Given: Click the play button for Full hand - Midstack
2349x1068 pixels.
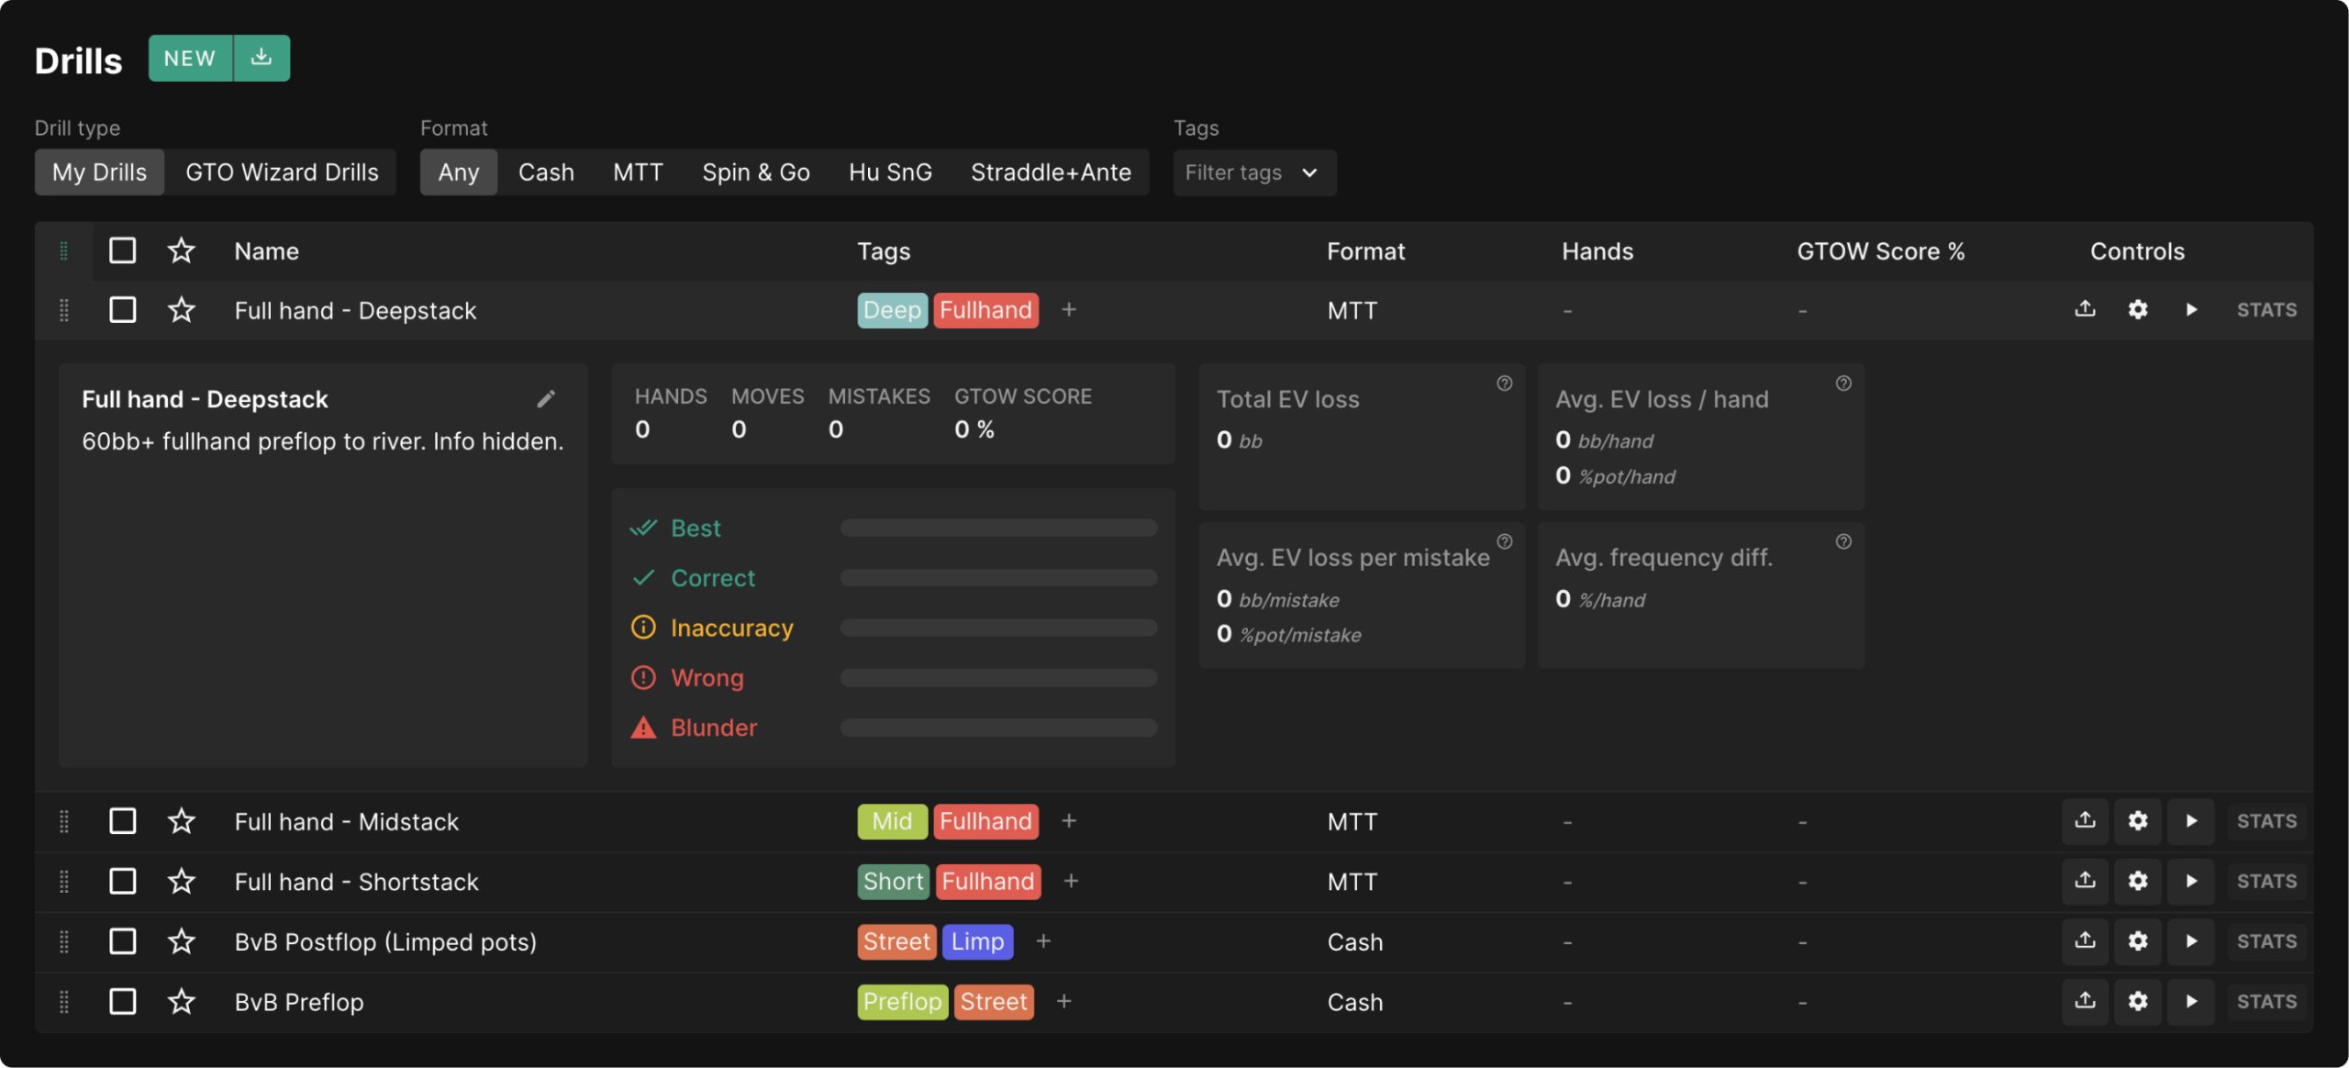Looking at the screenshot, I should 2188,821.
